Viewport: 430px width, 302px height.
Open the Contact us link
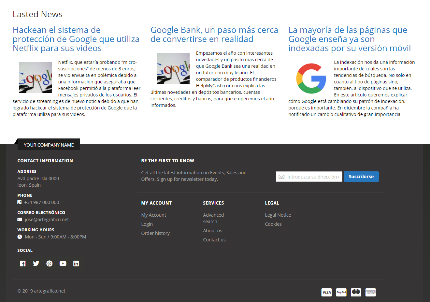pyautogui.click(x=214, y=240)
